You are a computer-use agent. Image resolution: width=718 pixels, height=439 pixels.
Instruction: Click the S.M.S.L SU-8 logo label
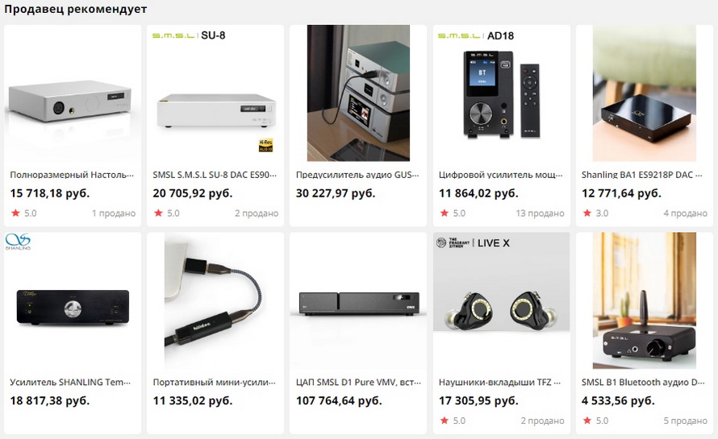coord(189,35)
